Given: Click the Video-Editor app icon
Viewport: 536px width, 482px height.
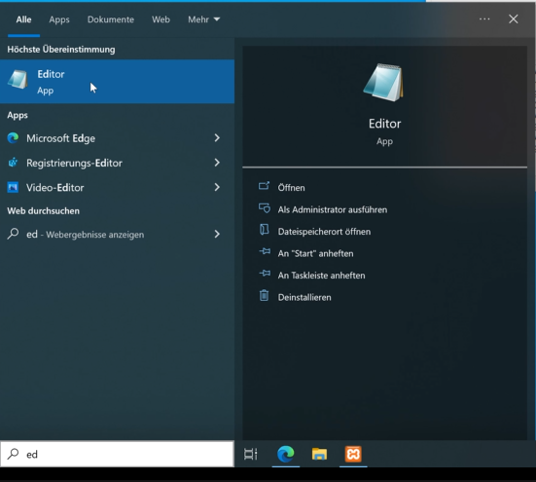Looking at the screenshot, I should click(x=13, y=187).
